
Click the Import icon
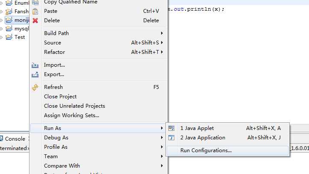click(35, 65)
